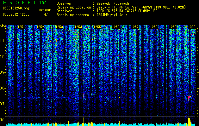Click the 0.6 kHz axis label

(x=3, y=120)
